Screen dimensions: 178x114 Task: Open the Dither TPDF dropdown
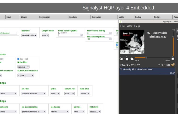(55, 93)
